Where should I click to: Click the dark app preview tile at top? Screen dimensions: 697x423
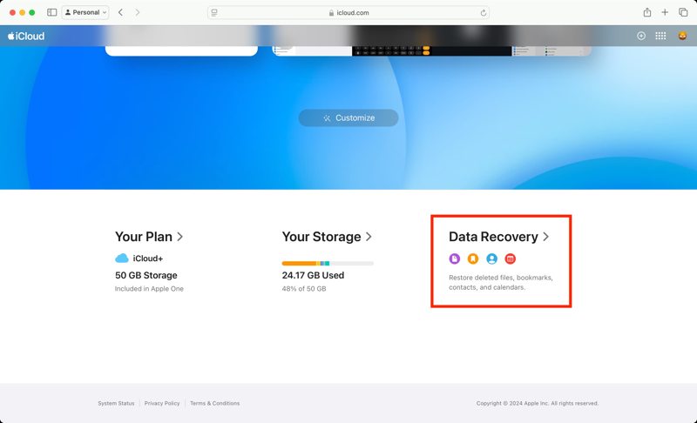pos(431,50)
